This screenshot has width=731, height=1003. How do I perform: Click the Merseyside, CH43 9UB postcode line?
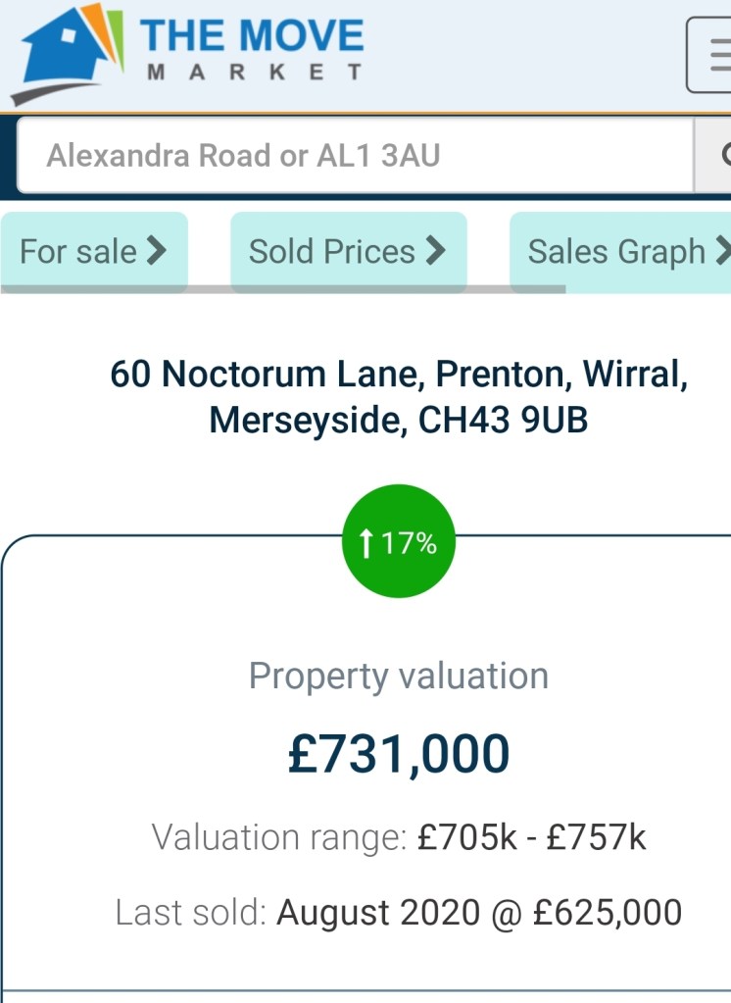click(399, 420)
